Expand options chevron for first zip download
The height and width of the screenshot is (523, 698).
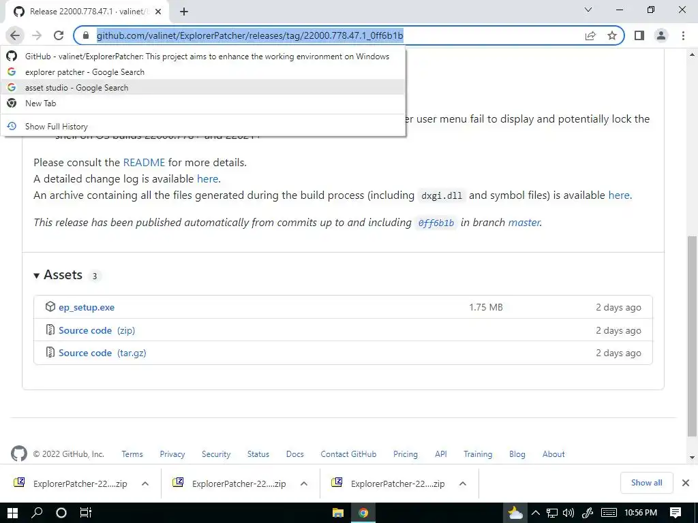click(x=145, y=484)
